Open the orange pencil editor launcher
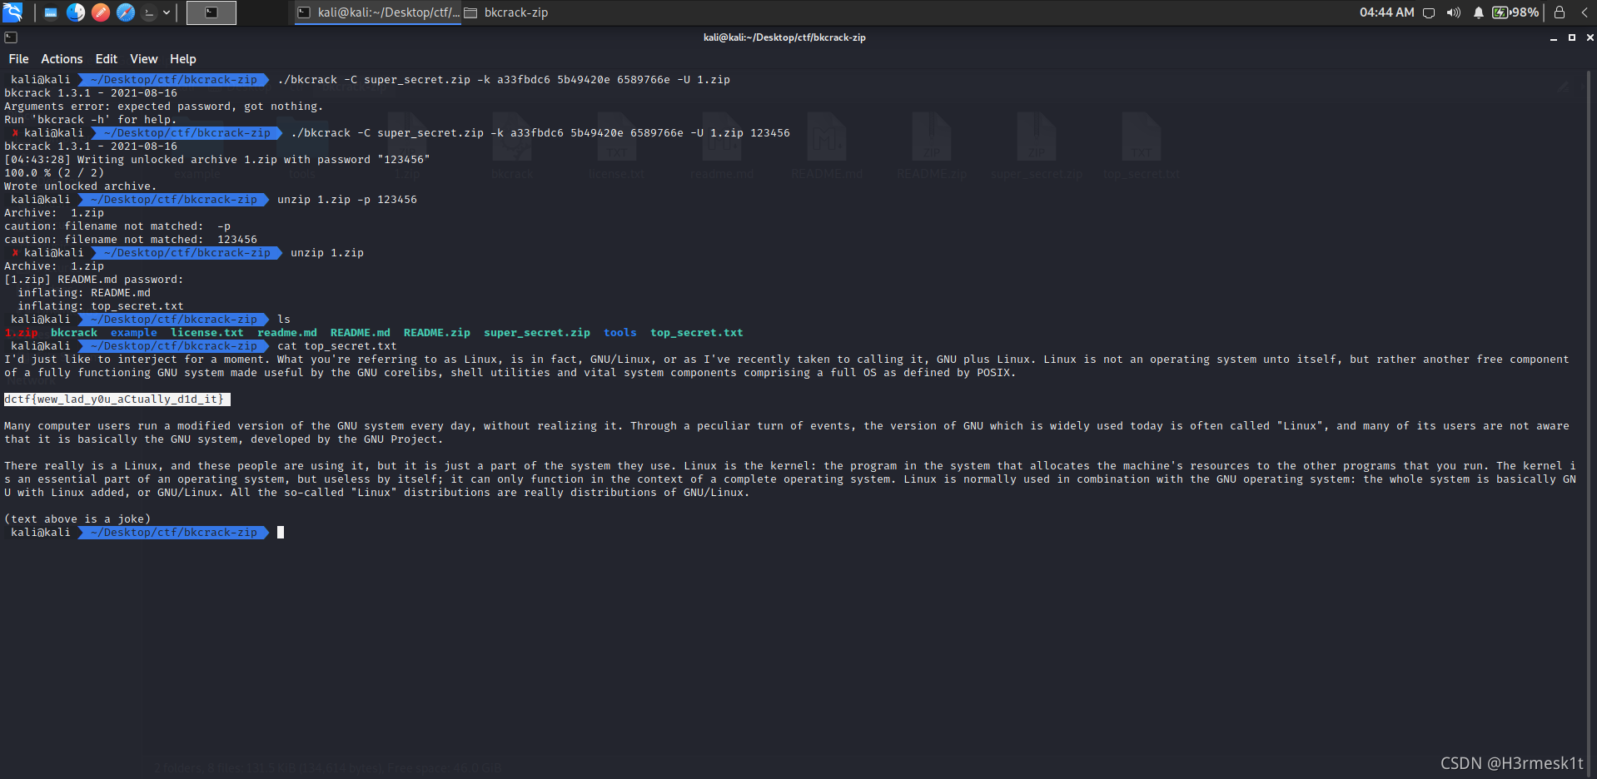Screen dimensions: 1597x779 [101, 12]
